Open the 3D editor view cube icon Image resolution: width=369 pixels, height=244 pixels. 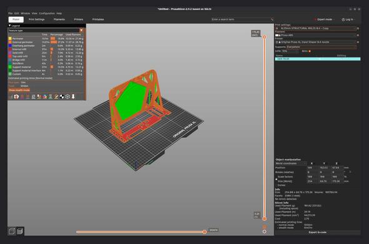12,232
